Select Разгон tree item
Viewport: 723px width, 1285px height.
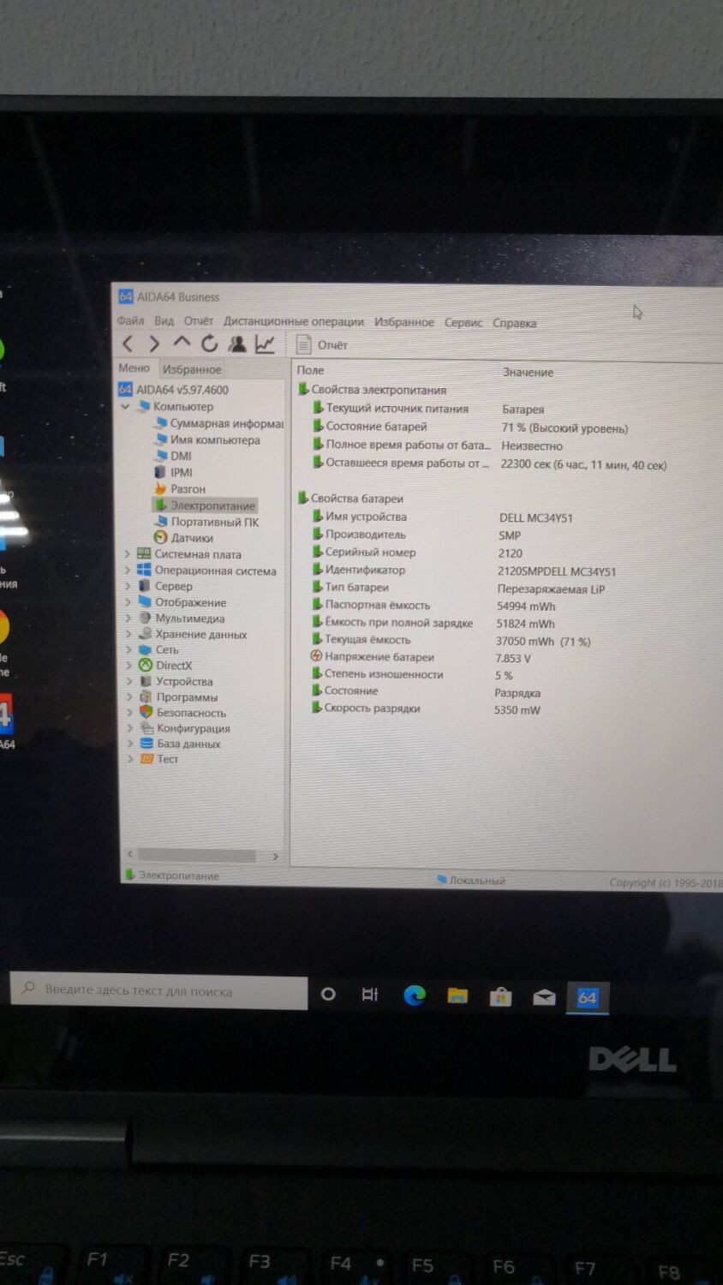(180, 488)
